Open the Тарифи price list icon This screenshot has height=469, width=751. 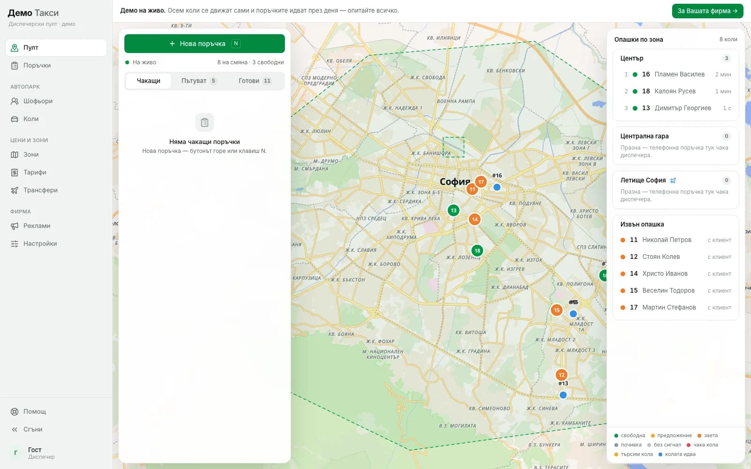tap(15, 172)
